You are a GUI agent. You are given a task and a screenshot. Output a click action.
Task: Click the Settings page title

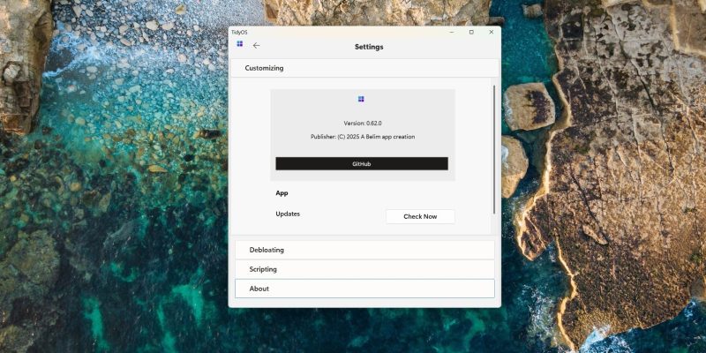(369, 47)
